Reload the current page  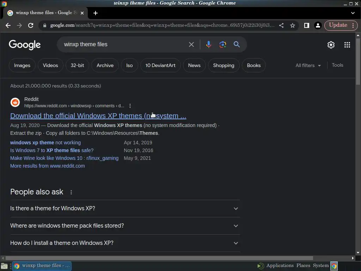click(31, 25)
